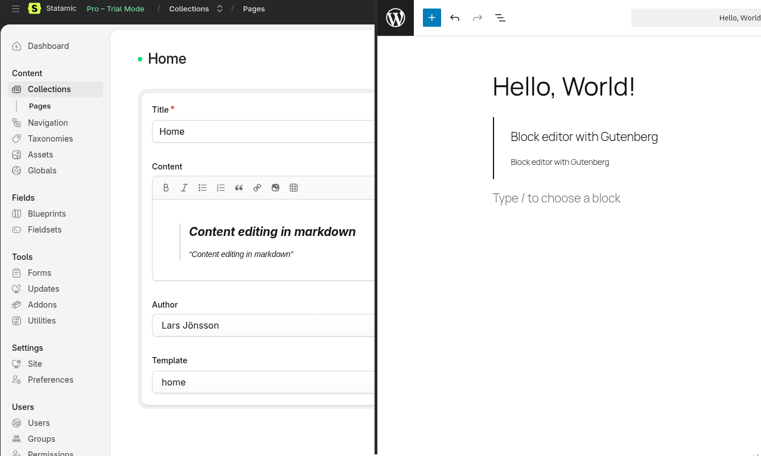Toggle bold formatting in the markdown toolbar

click(166, 188)
